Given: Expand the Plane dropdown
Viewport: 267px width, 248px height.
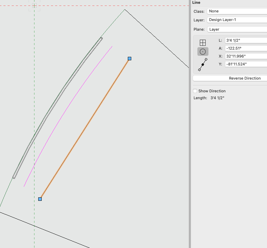Looking at the screenshot, I should (237, 30).
